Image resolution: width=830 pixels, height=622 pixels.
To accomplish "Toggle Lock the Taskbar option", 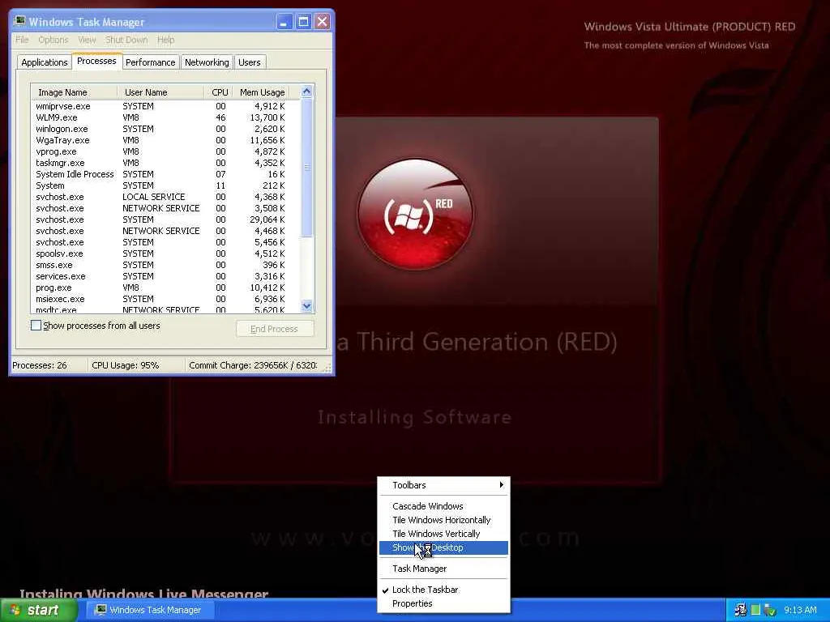I will pos(425,590).
